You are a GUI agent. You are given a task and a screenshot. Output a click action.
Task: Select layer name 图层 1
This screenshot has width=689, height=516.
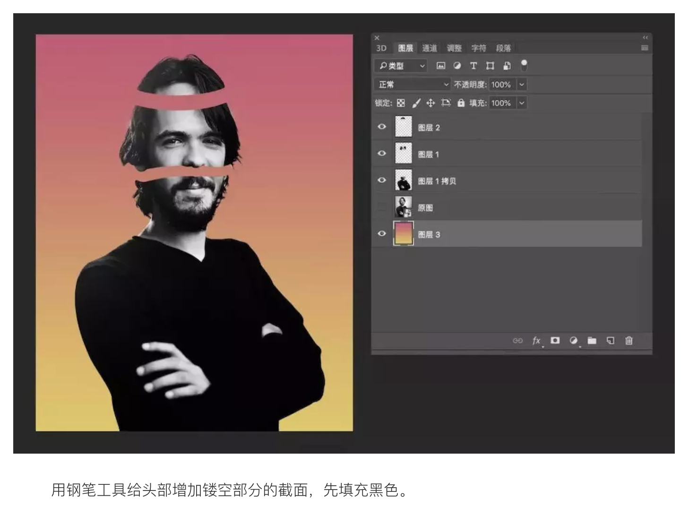429,155
